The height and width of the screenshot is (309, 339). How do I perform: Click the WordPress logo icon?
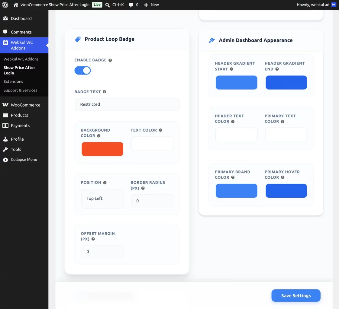coord(5,5)
